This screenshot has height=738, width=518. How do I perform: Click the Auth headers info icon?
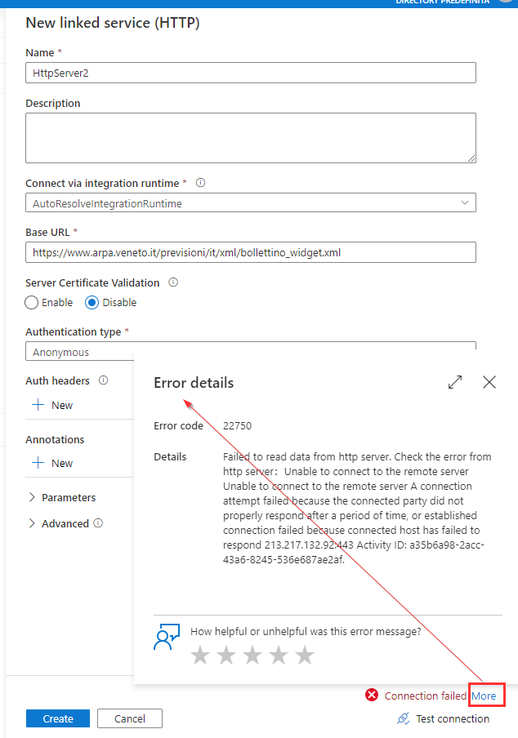coord(104,380)
